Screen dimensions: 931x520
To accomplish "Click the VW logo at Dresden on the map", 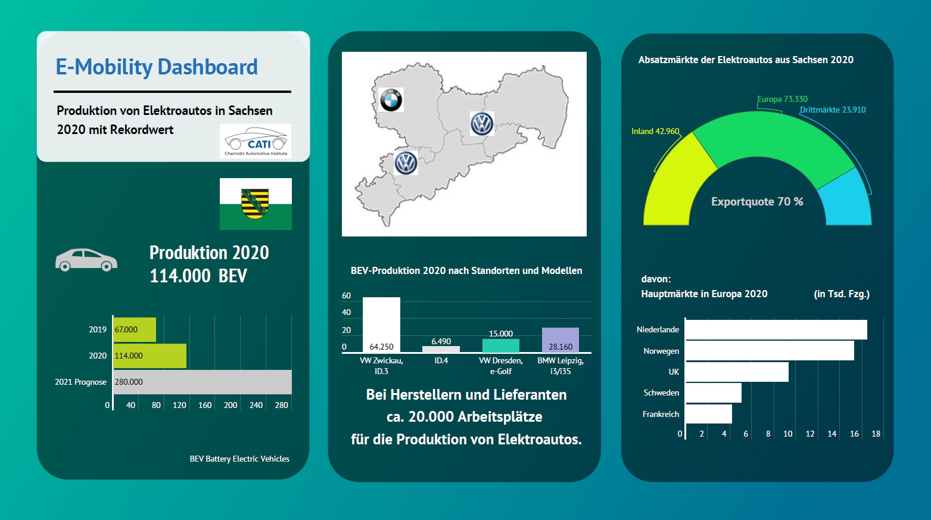I will click(x=482, y=124).
